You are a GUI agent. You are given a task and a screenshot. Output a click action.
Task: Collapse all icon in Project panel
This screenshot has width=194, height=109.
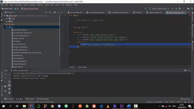[x=50, y=12]
